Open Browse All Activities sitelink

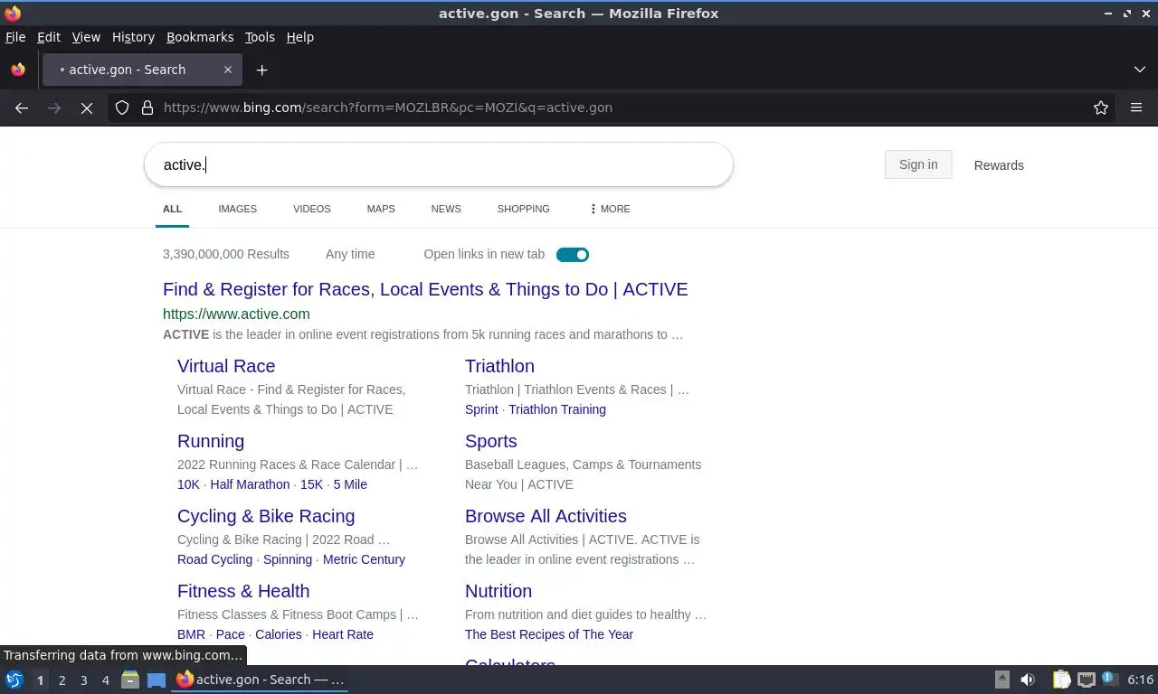coord(546,516)
